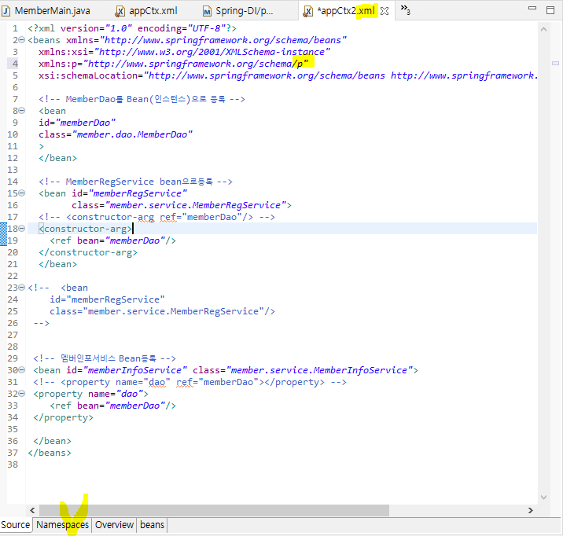Collapse the memberInfoService bean at line 30
This screenshot has width=563, height=536.
click(x=21, y=369)
